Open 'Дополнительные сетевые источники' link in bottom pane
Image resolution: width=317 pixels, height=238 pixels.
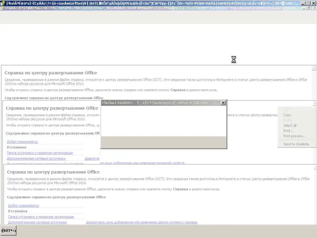37,222
